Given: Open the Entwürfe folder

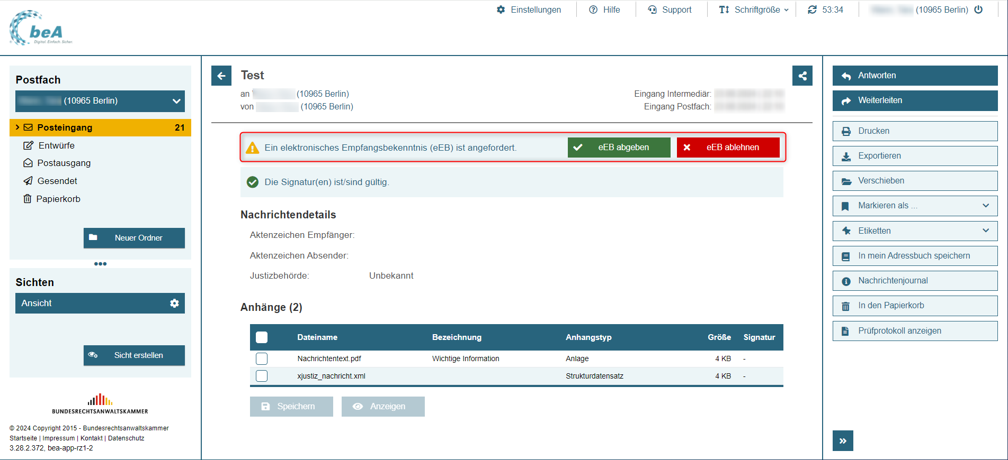Looking at the screenshot, I should [56, 145].
